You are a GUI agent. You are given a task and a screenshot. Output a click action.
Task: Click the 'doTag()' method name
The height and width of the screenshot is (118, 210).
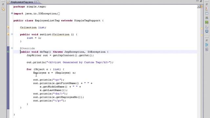click(45, 52)
